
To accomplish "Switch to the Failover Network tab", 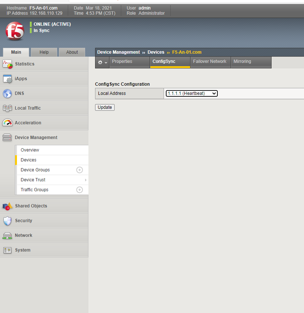I will pos(210,61).
